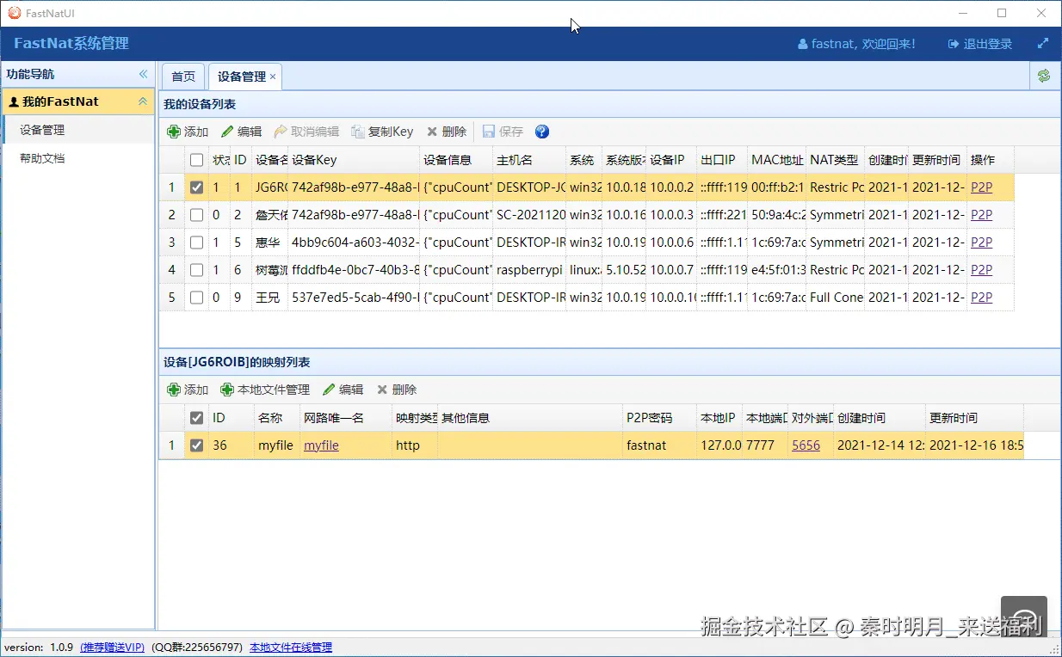Click the refresh icon at the top right

[x=1043, y=76]
